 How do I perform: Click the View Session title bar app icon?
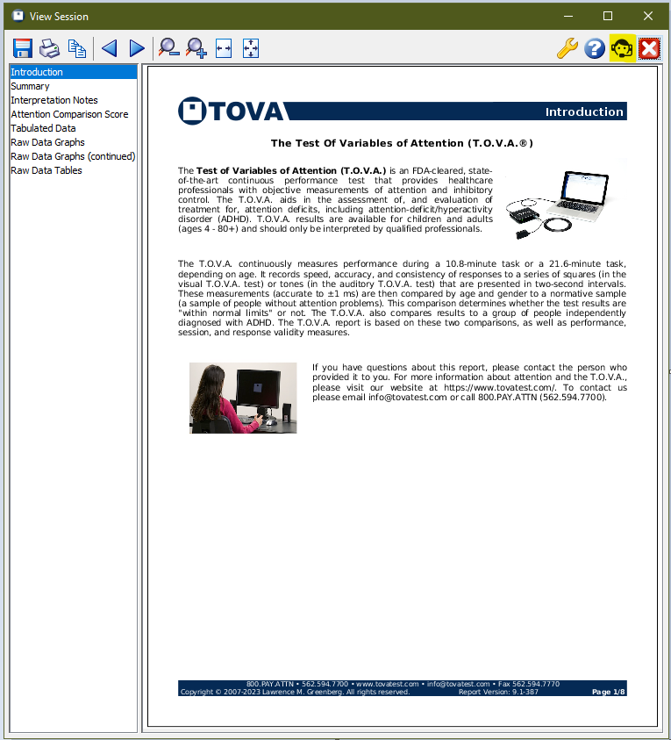[x=18, y=16]
